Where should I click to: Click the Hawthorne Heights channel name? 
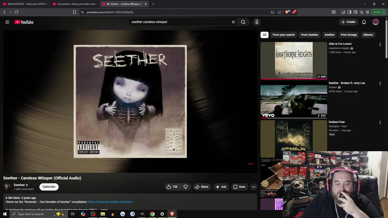pyautogui.click(x=339, y=48)
